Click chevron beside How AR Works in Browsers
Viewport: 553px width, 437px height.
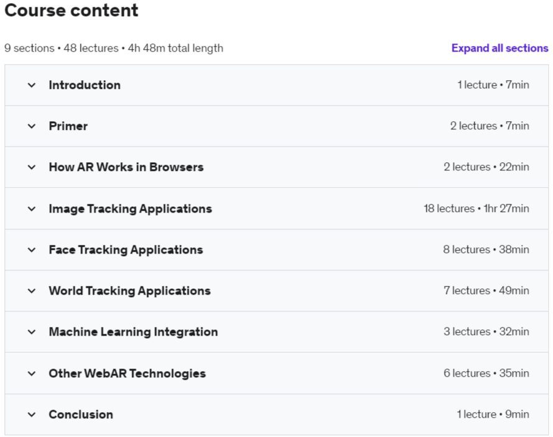pos(32,167)
